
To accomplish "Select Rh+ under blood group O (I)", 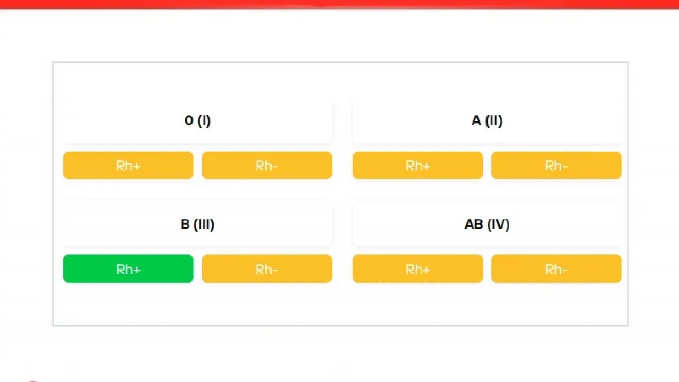I will (128, 166).
